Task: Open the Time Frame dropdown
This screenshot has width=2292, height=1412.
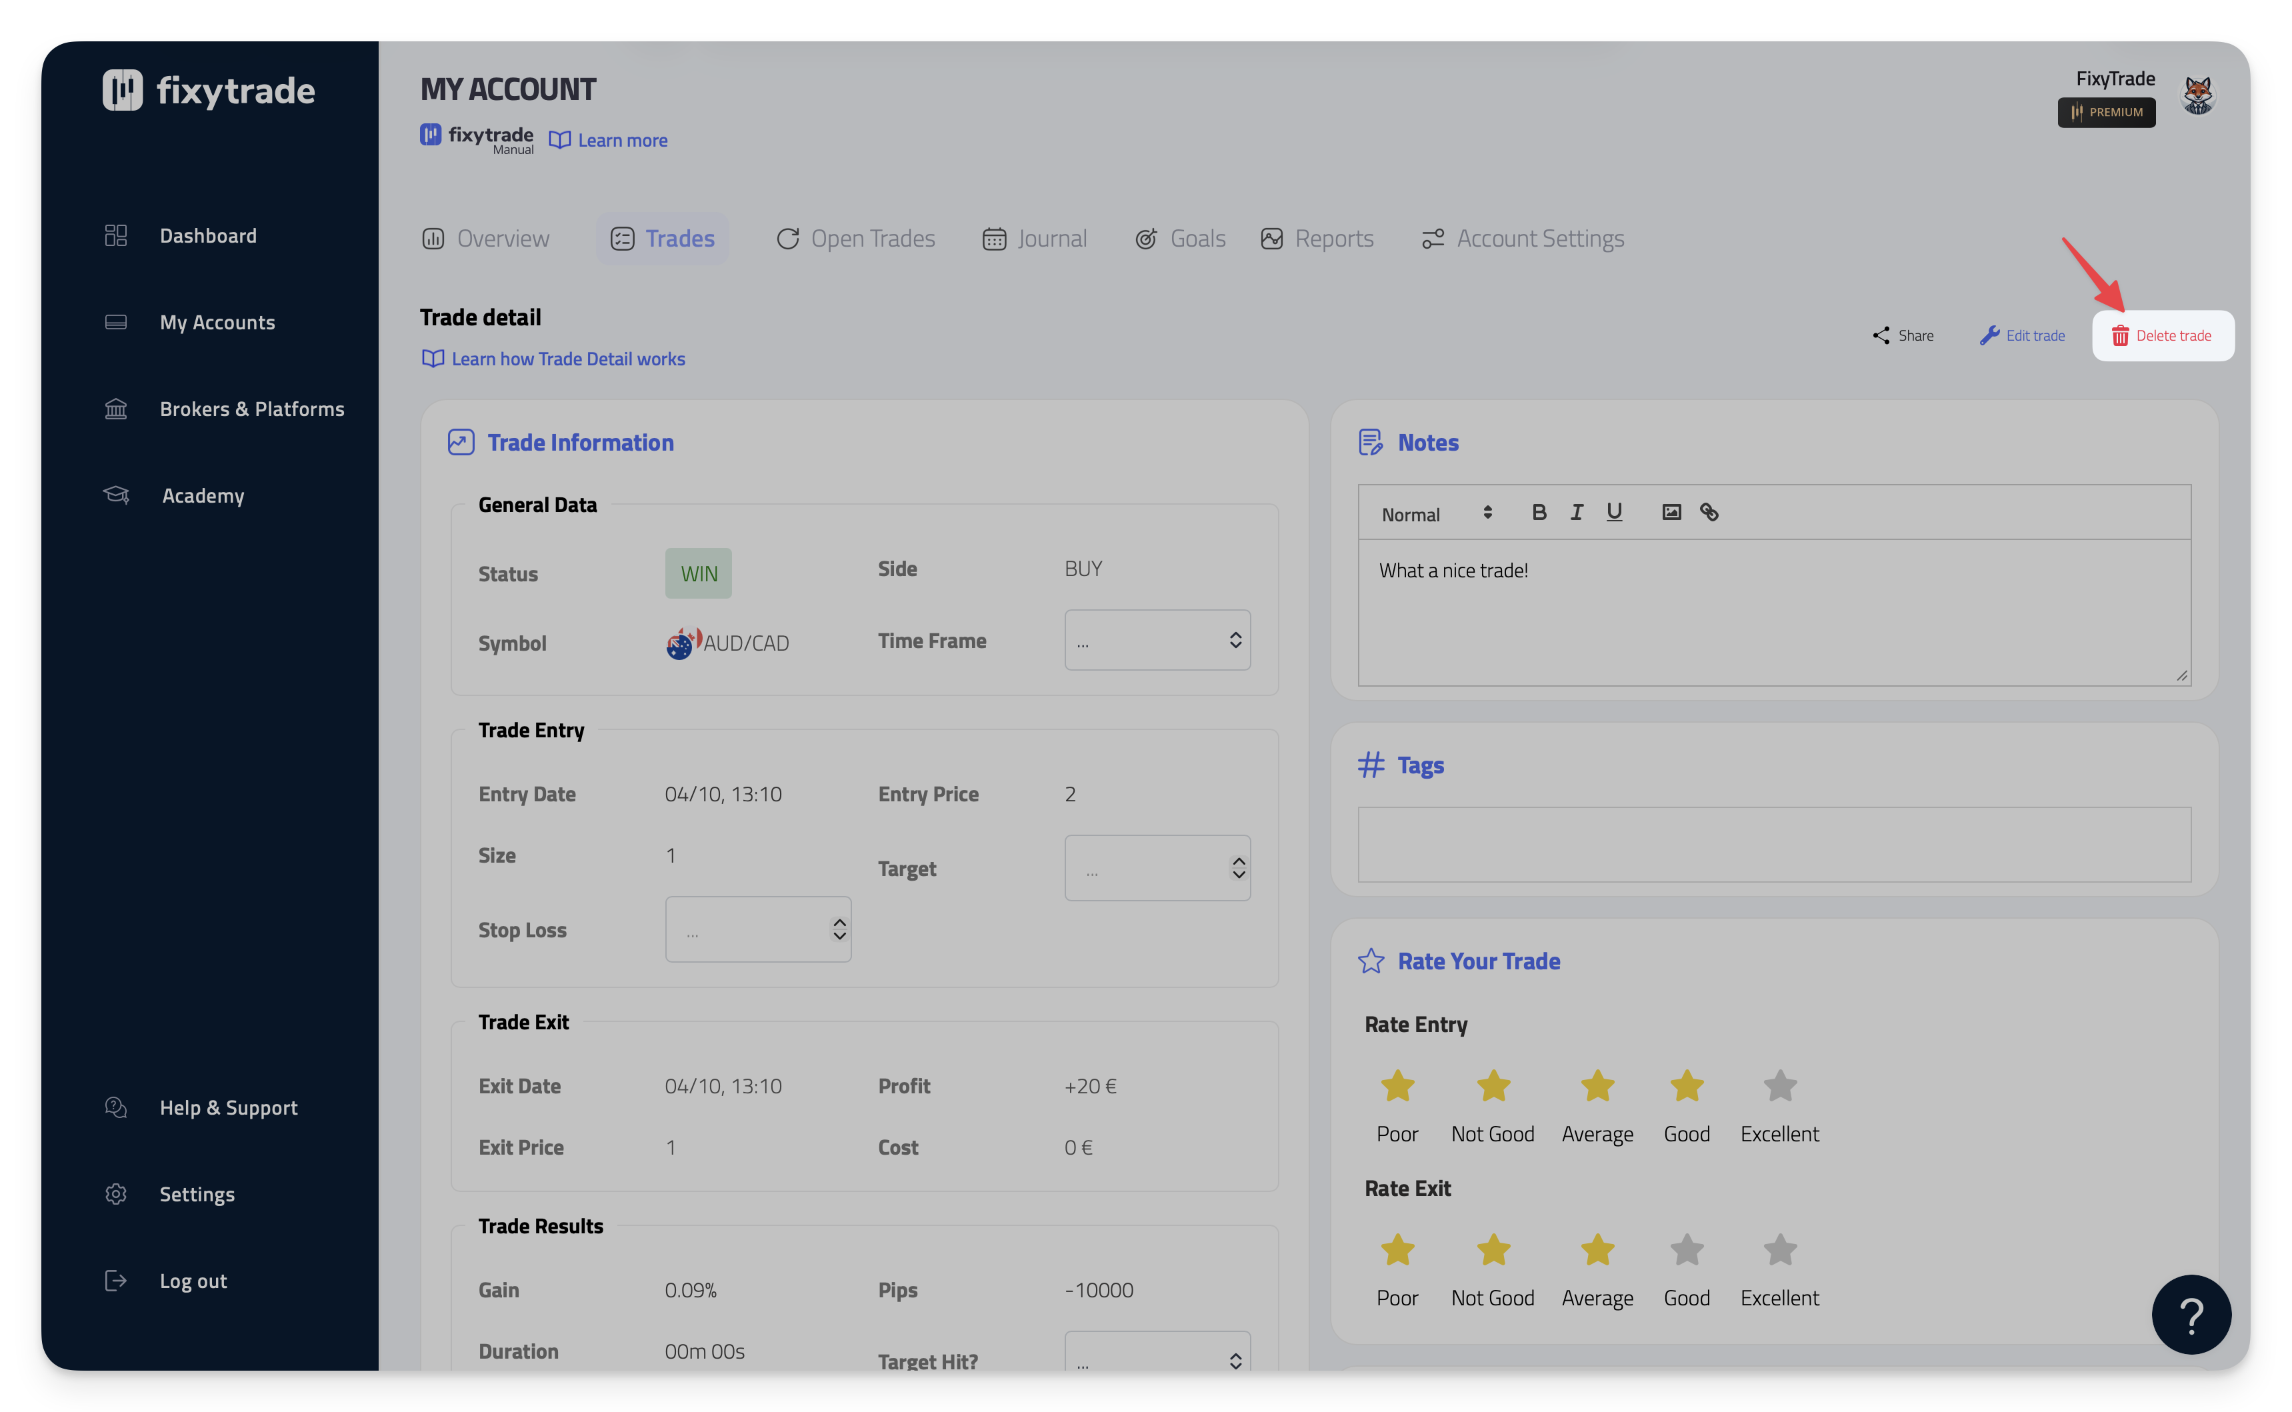Action: tap(1157, 641)
